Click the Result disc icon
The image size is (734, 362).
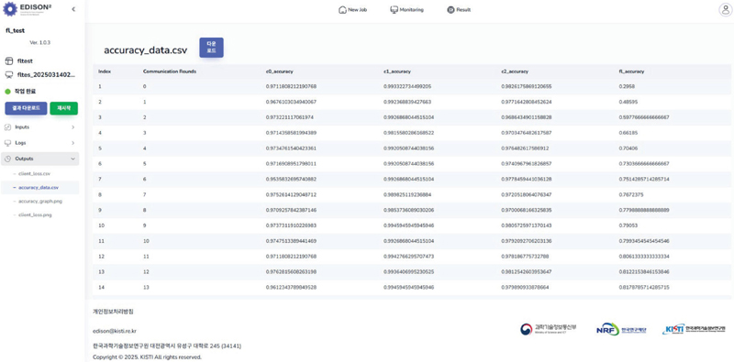(x=450, y=10)
